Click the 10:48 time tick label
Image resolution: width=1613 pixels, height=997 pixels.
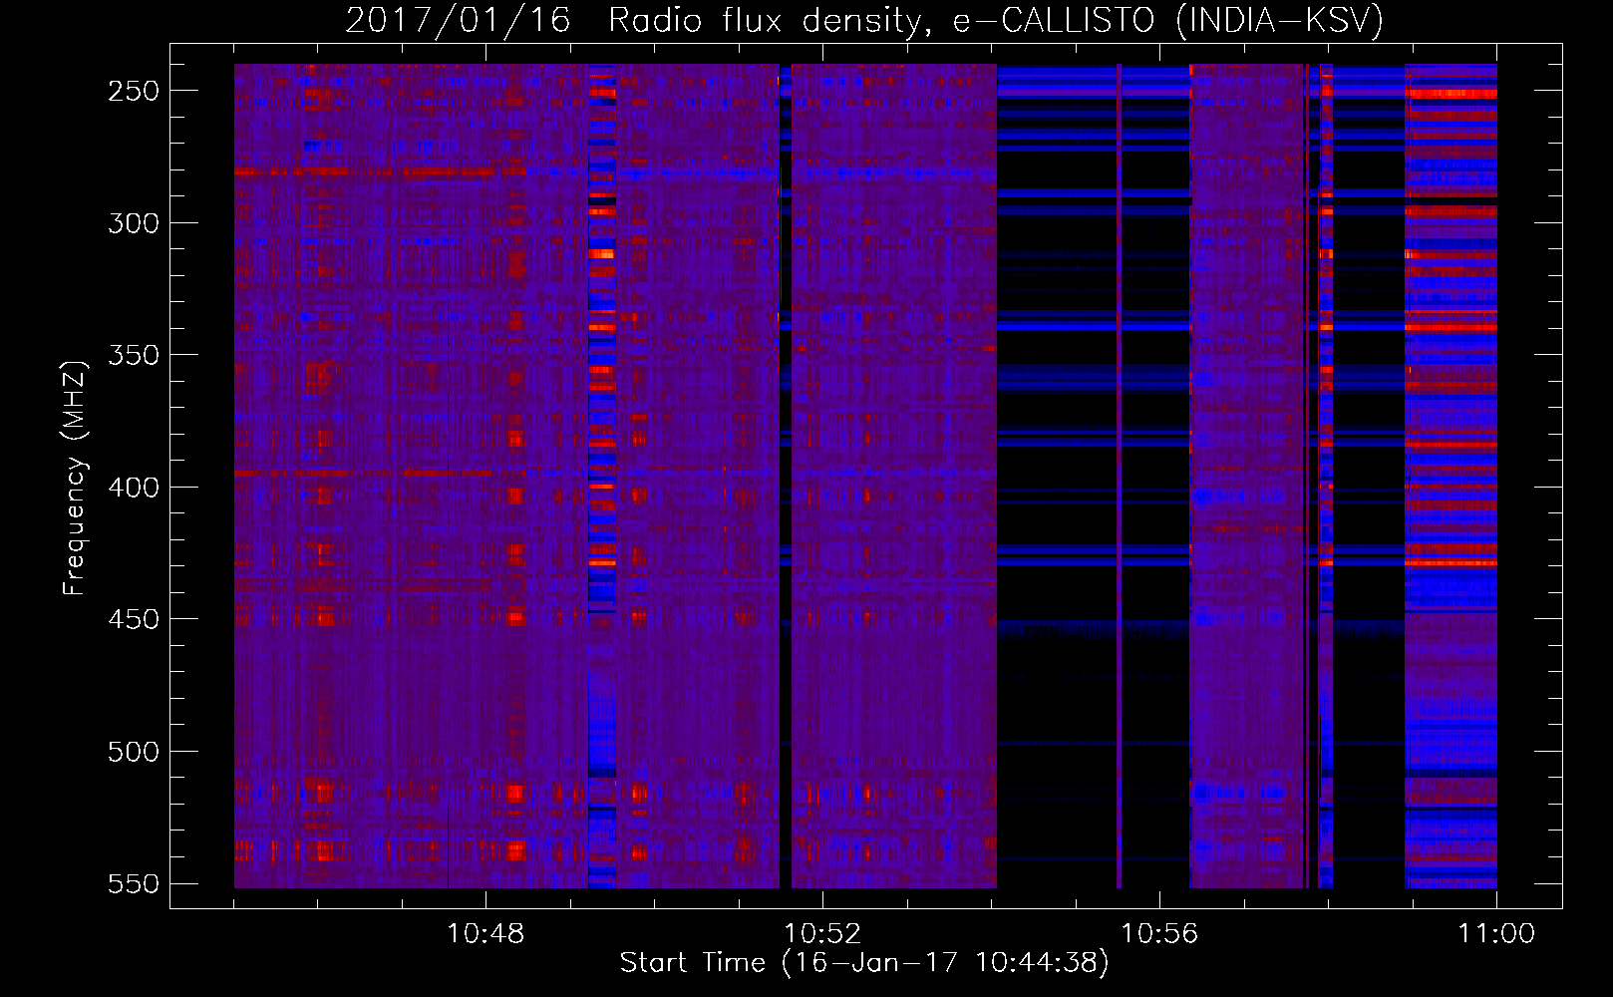click(x=485, y=933)
